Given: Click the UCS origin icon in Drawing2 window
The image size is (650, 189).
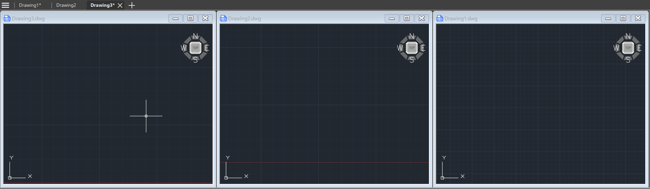Looking at the screenshot, I should [x=226, y=177].
